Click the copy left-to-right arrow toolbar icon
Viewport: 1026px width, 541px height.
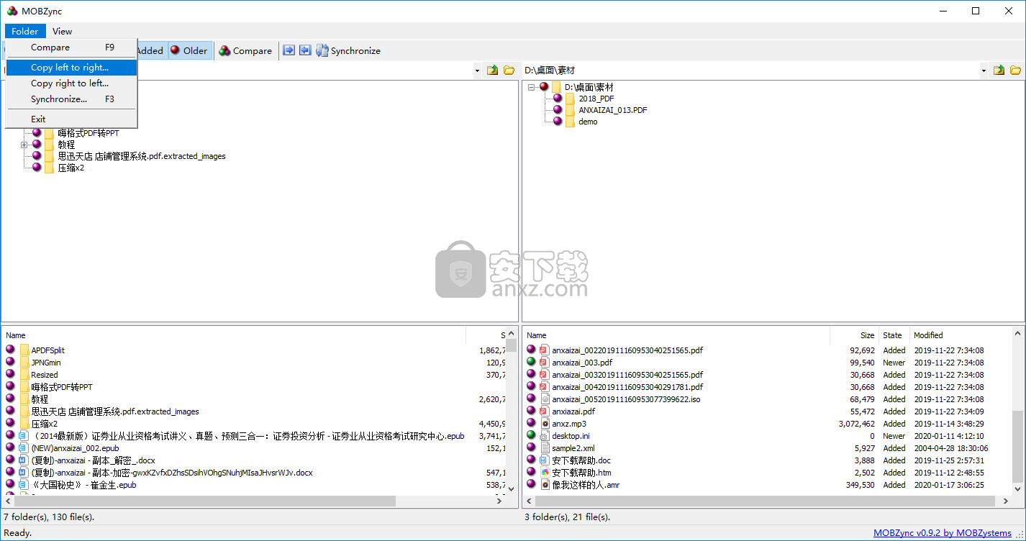click(289, 50)
